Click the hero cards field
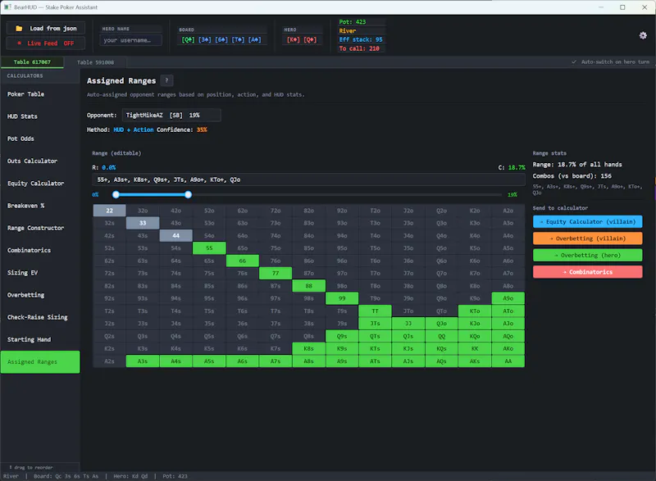This screenshot has width=656, height=481. pyautogui.click(x=302, y=39)
